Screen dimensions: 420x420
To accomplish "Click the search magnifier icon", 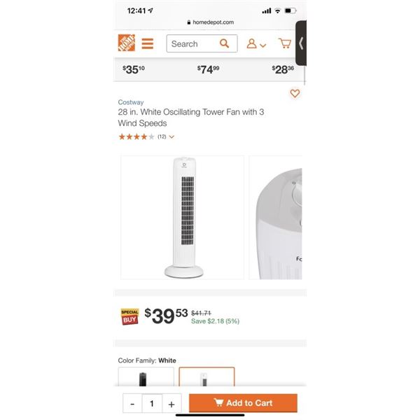I will click(224, 43).
